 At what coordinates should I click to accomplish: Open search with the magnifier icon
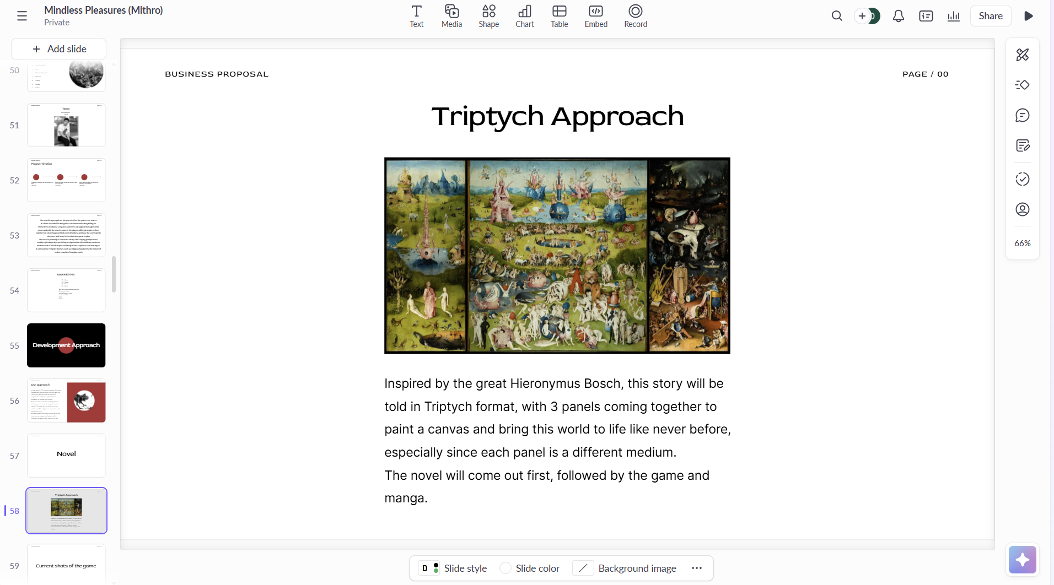(837, 16)
